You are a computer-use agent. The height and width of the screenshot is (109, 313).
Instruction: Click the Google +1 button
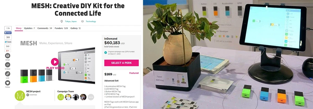tap(8, 51)
